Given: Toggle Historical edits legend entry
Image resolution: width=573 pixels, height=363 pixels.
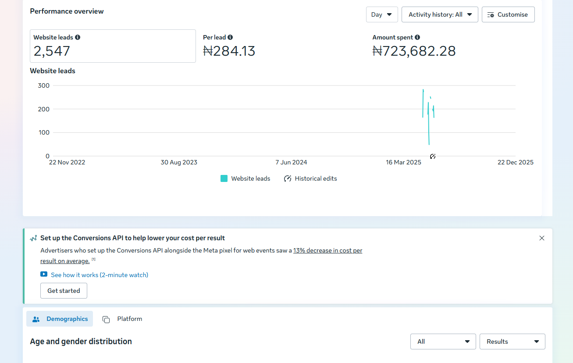Looking at the screenshot, I should point(310,178).
